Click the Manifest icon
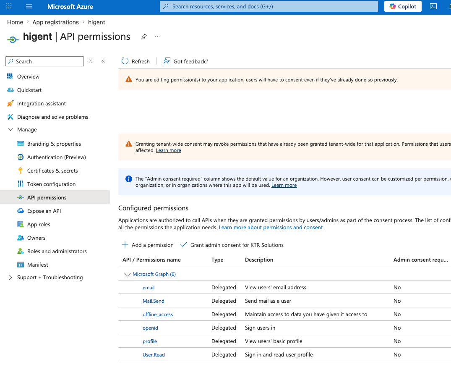Viewport: 451px width, 367px height. pos(21,265)
